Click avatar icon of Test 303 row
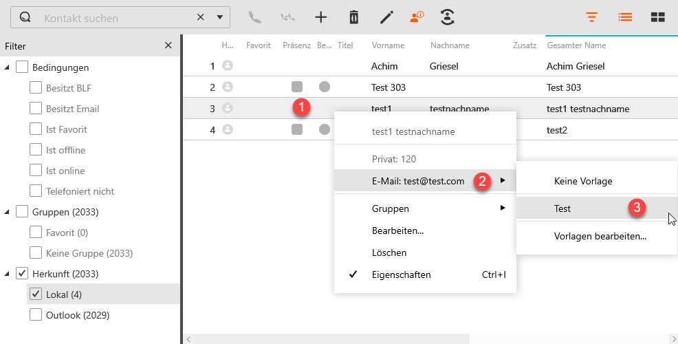The width and height of the screenshot is (678, 344). [x=228, y=87]
